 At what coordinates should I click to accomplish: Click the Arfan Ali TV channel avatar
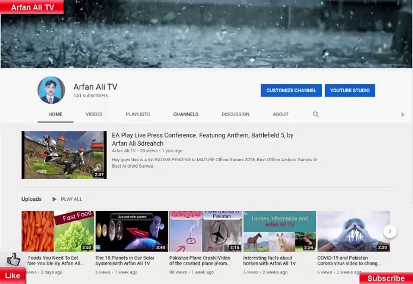[x=51, y=90]
